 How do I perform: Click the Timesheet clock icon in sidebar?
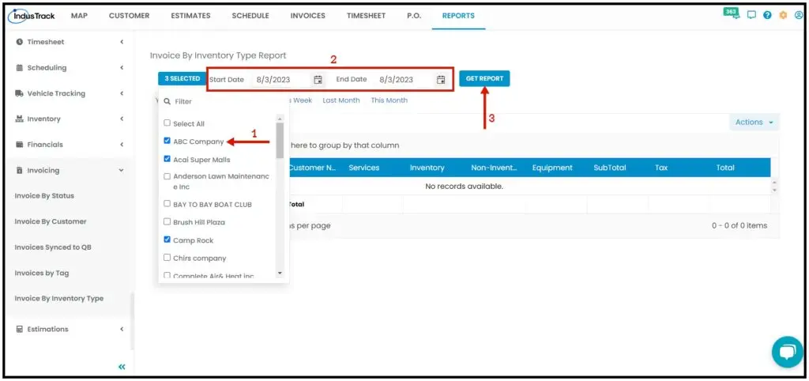click(20, 42)
